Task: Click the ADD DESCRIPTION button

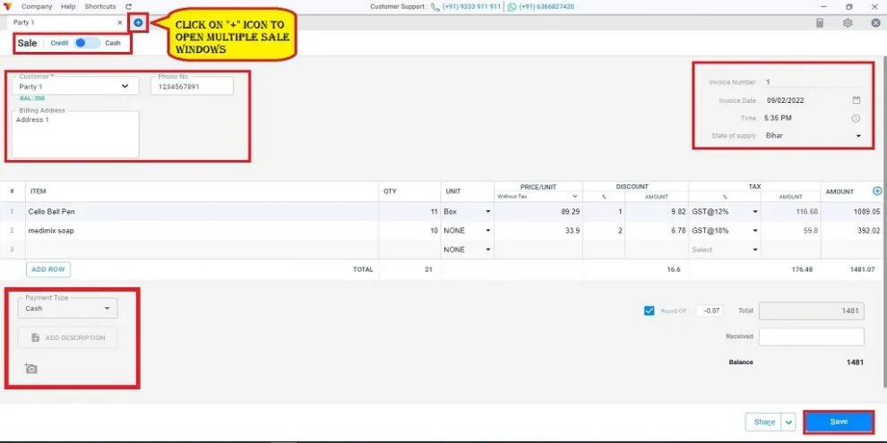Action: pos(67,337)
